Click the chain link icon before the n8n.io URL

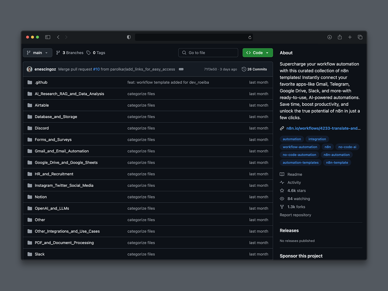(282, 128)
